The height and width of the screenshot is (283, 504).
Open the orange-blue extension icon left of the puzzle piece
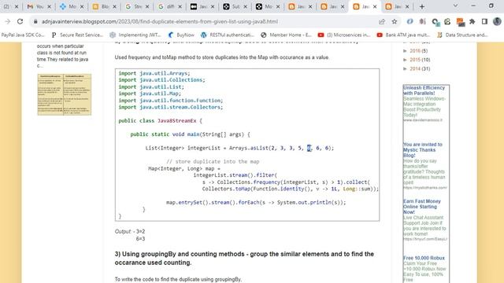tap(460, 21)
